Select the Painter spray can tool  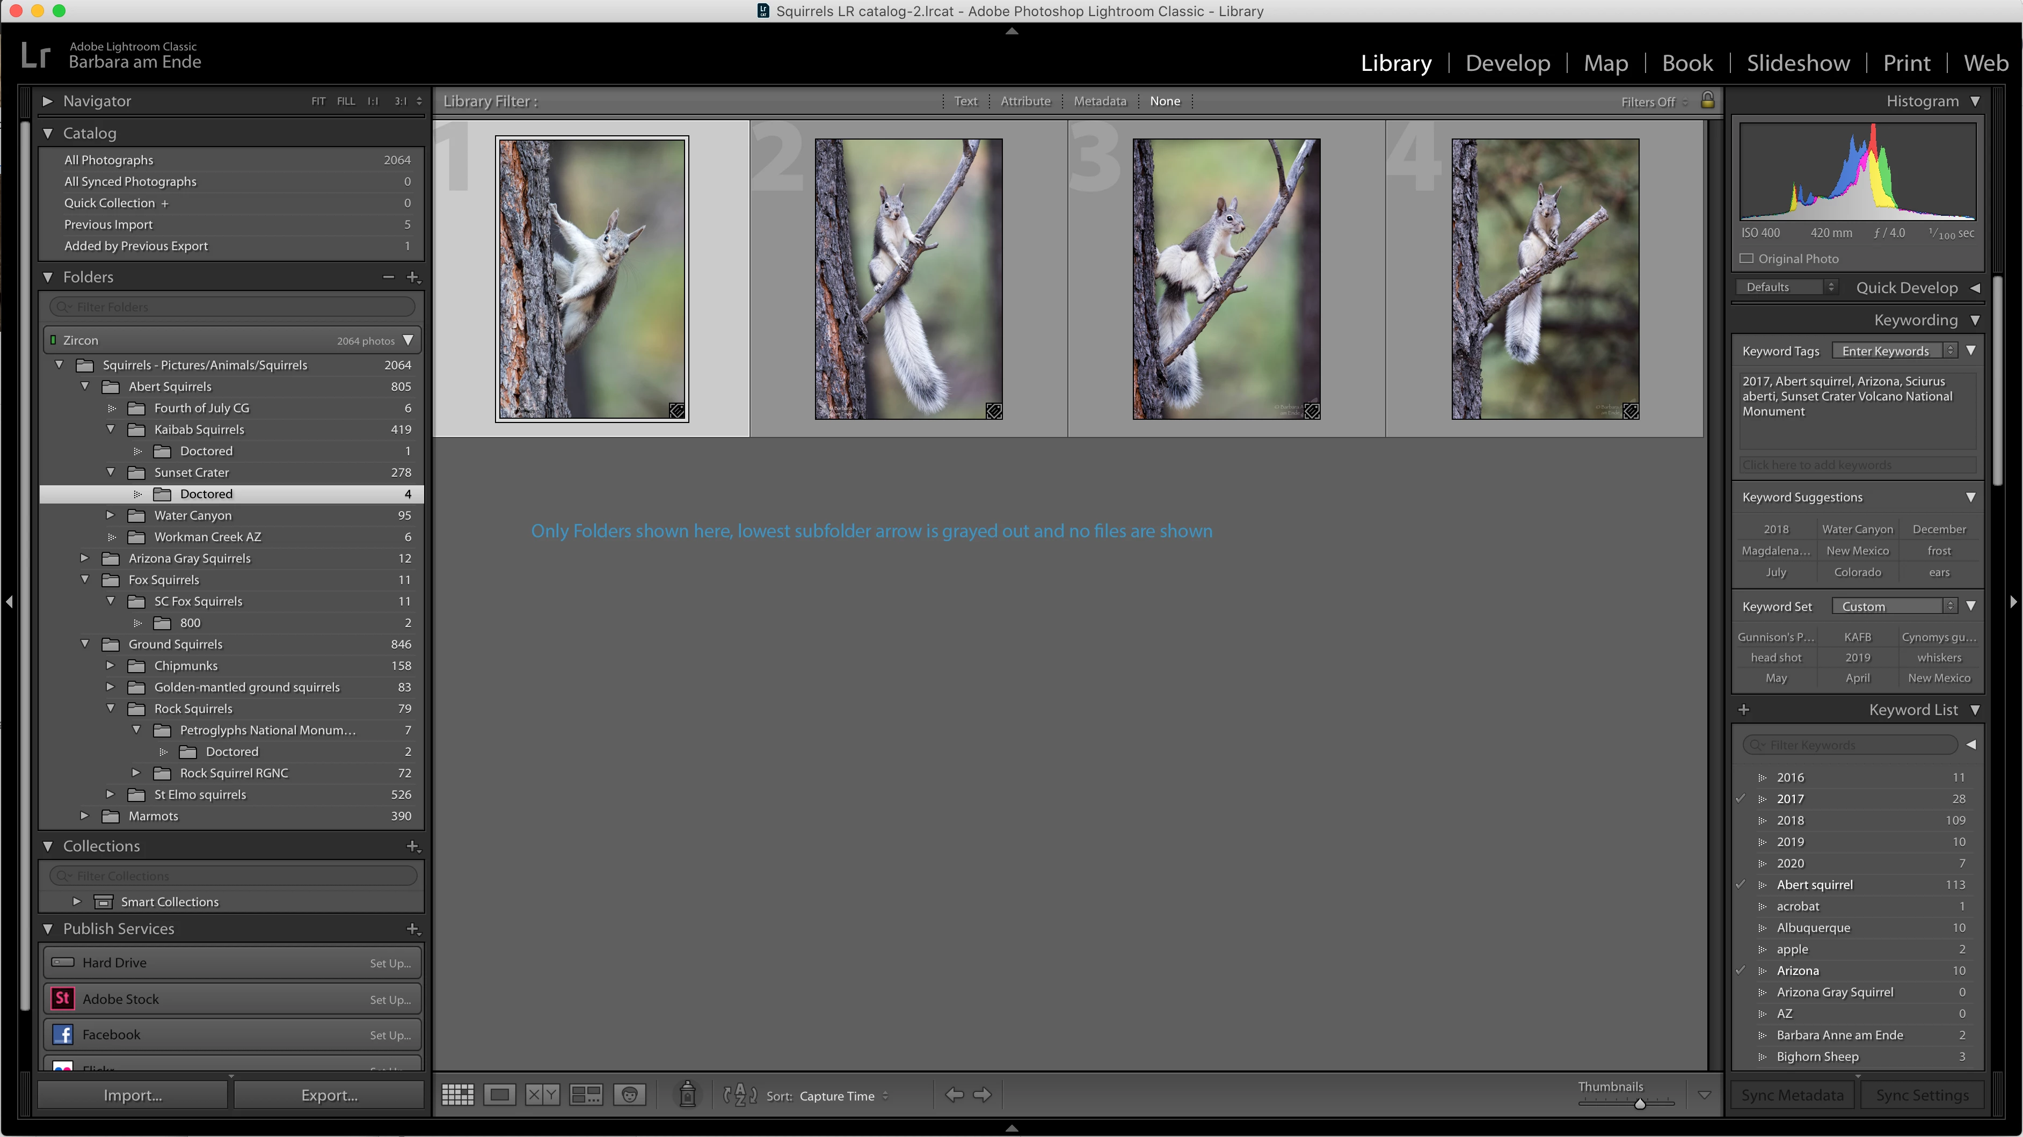[687, 1095]
